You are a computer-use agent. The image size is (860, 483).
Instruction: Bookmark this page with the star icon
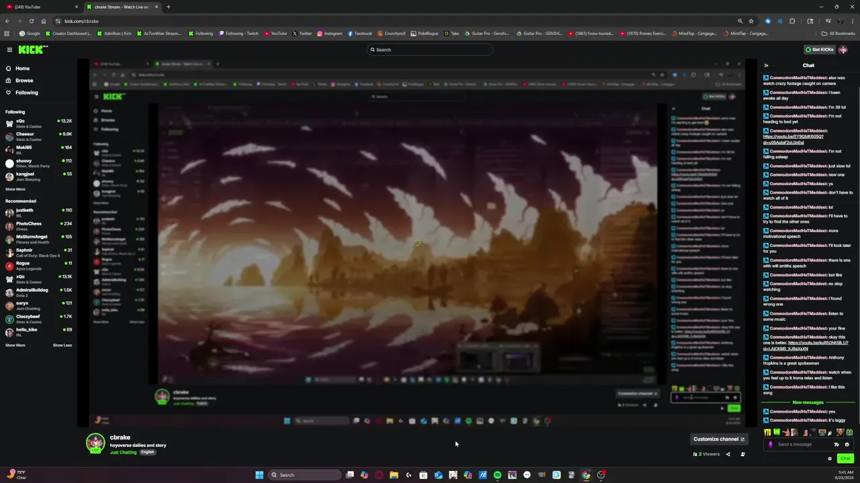[751, 21]
